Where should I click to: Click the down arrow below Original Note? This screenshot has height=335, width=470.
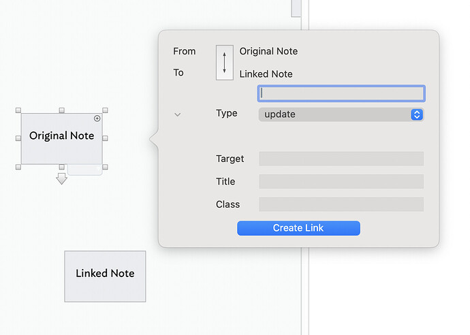pos(62,179)
